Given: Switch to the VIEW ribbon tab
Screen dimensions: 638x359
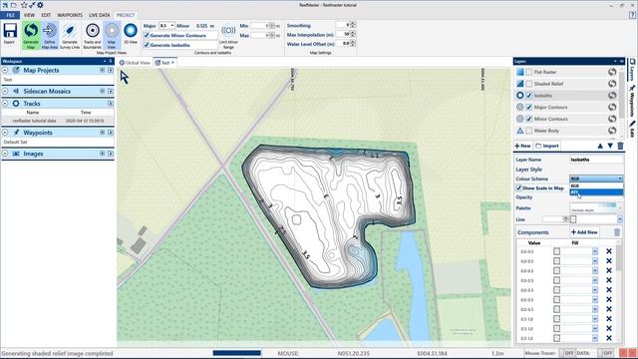Looking at the screenshot, I should click(x=29, y=15).
